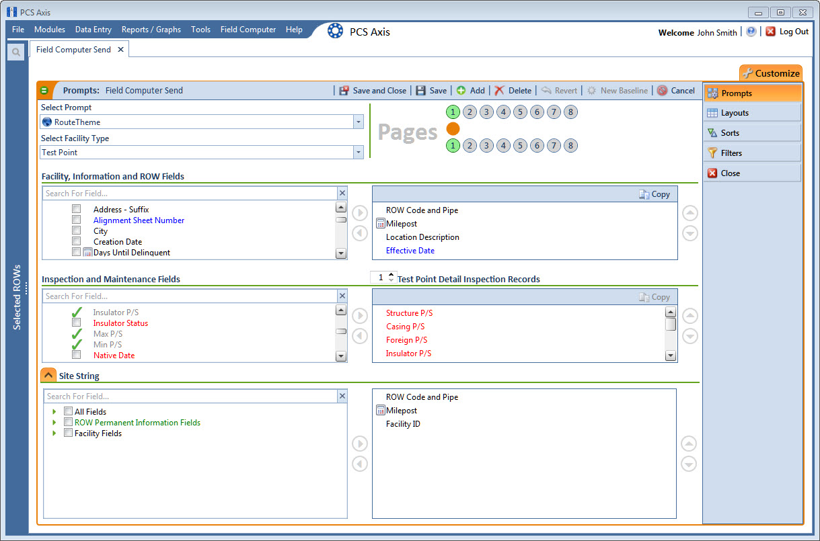The width and height of the screenshot is (820, 541).
Task: Open the Select Prompt dropdown
Action: pyautogui.click(x=359, y=122)
